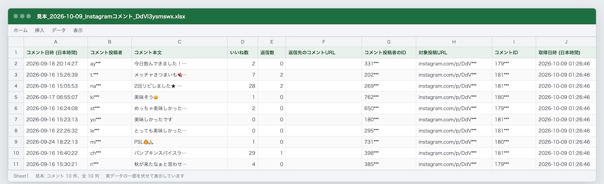The height and width of the screenshot is (184, 604).
Task: Switch to the Sheet1 tab
Action: (x=21, y=176)
